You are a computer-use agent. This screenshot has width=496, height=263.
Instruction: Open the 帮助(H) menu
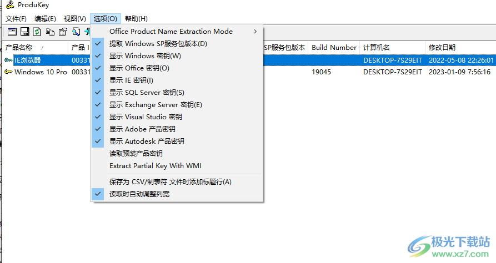(136, 19)
